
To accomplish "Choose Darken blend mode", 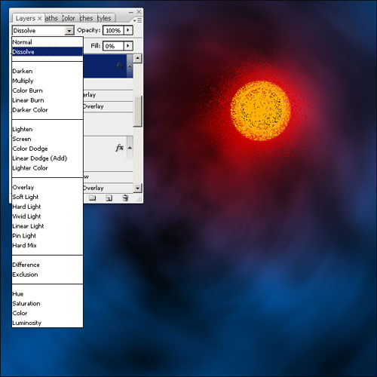I will (x=48, y=71).
